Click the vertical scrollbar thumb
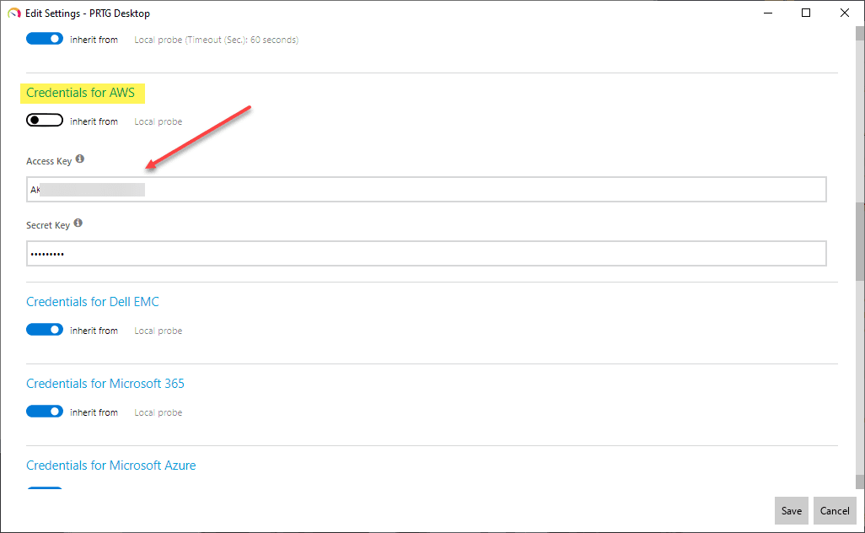This screenshot has height=533, width=865. pos(859,240)
